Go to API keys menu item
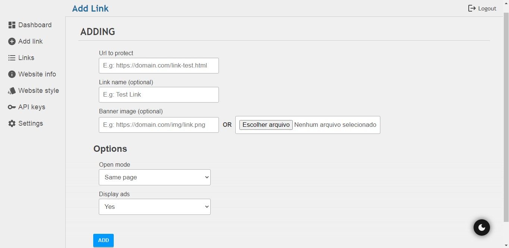 point(32,107)
